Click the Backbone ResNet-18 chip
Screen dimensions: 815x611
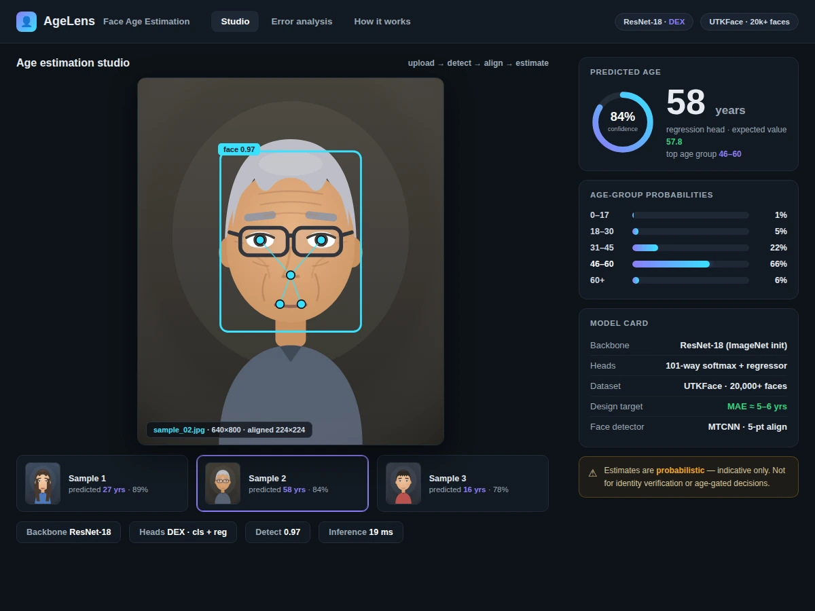tap(69, 532)
